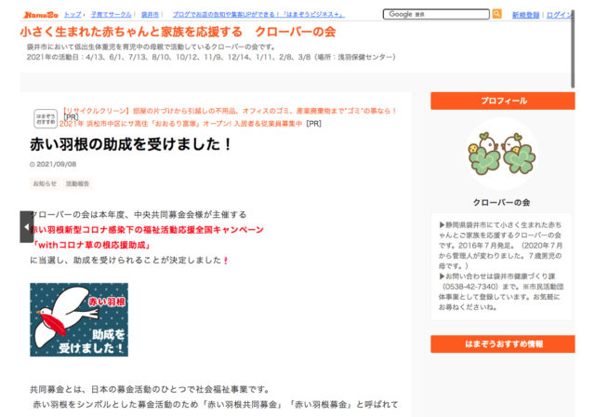
Task: Open the 袋井市 navigation link
Action: click(150, 15)
